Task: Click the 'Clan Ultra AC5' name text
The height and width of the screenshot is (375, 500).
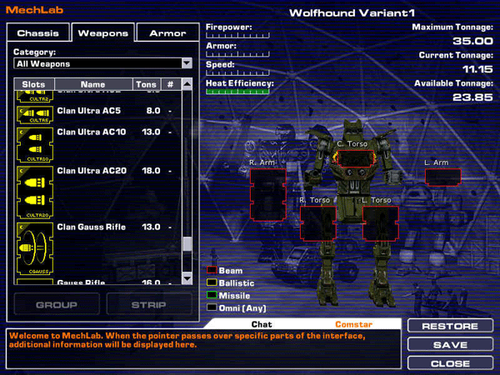Action: point(89,111)
